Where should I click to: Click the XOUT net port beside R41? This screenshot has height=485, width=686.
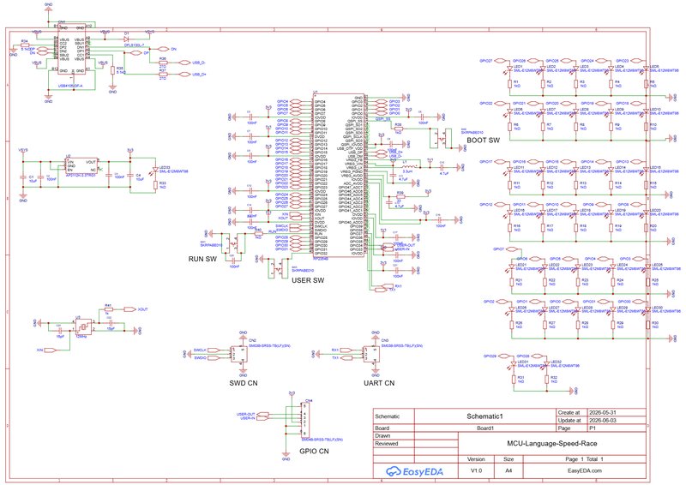click(130, 309)
